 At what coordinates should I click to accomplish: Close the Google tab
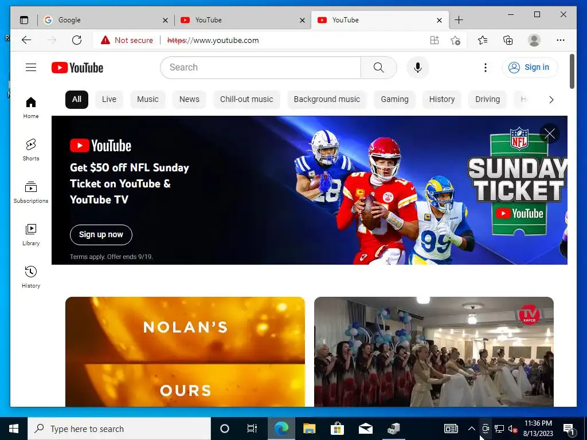click(165, 20)
